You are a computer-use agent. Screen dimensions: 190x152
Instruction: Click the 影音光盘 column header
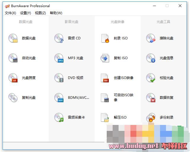click(71, 22)
